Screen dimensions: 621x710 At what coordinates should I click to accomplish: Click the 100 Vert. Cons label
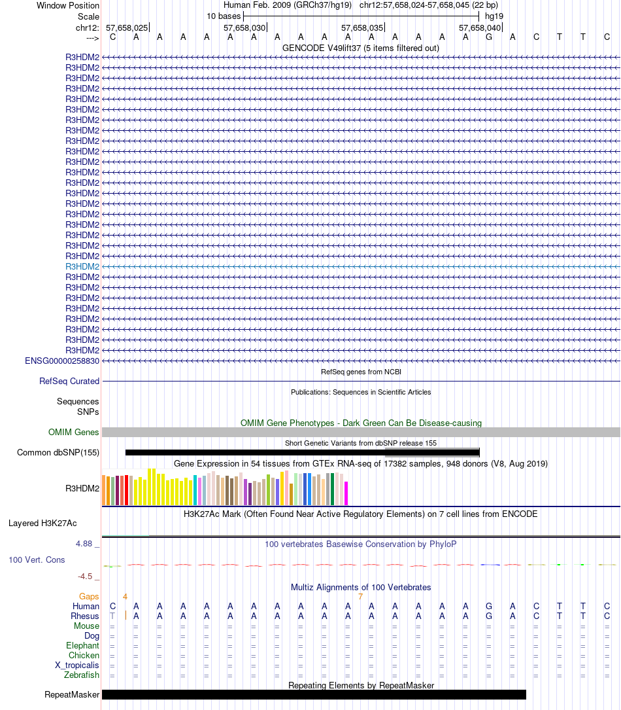point(37,560)
